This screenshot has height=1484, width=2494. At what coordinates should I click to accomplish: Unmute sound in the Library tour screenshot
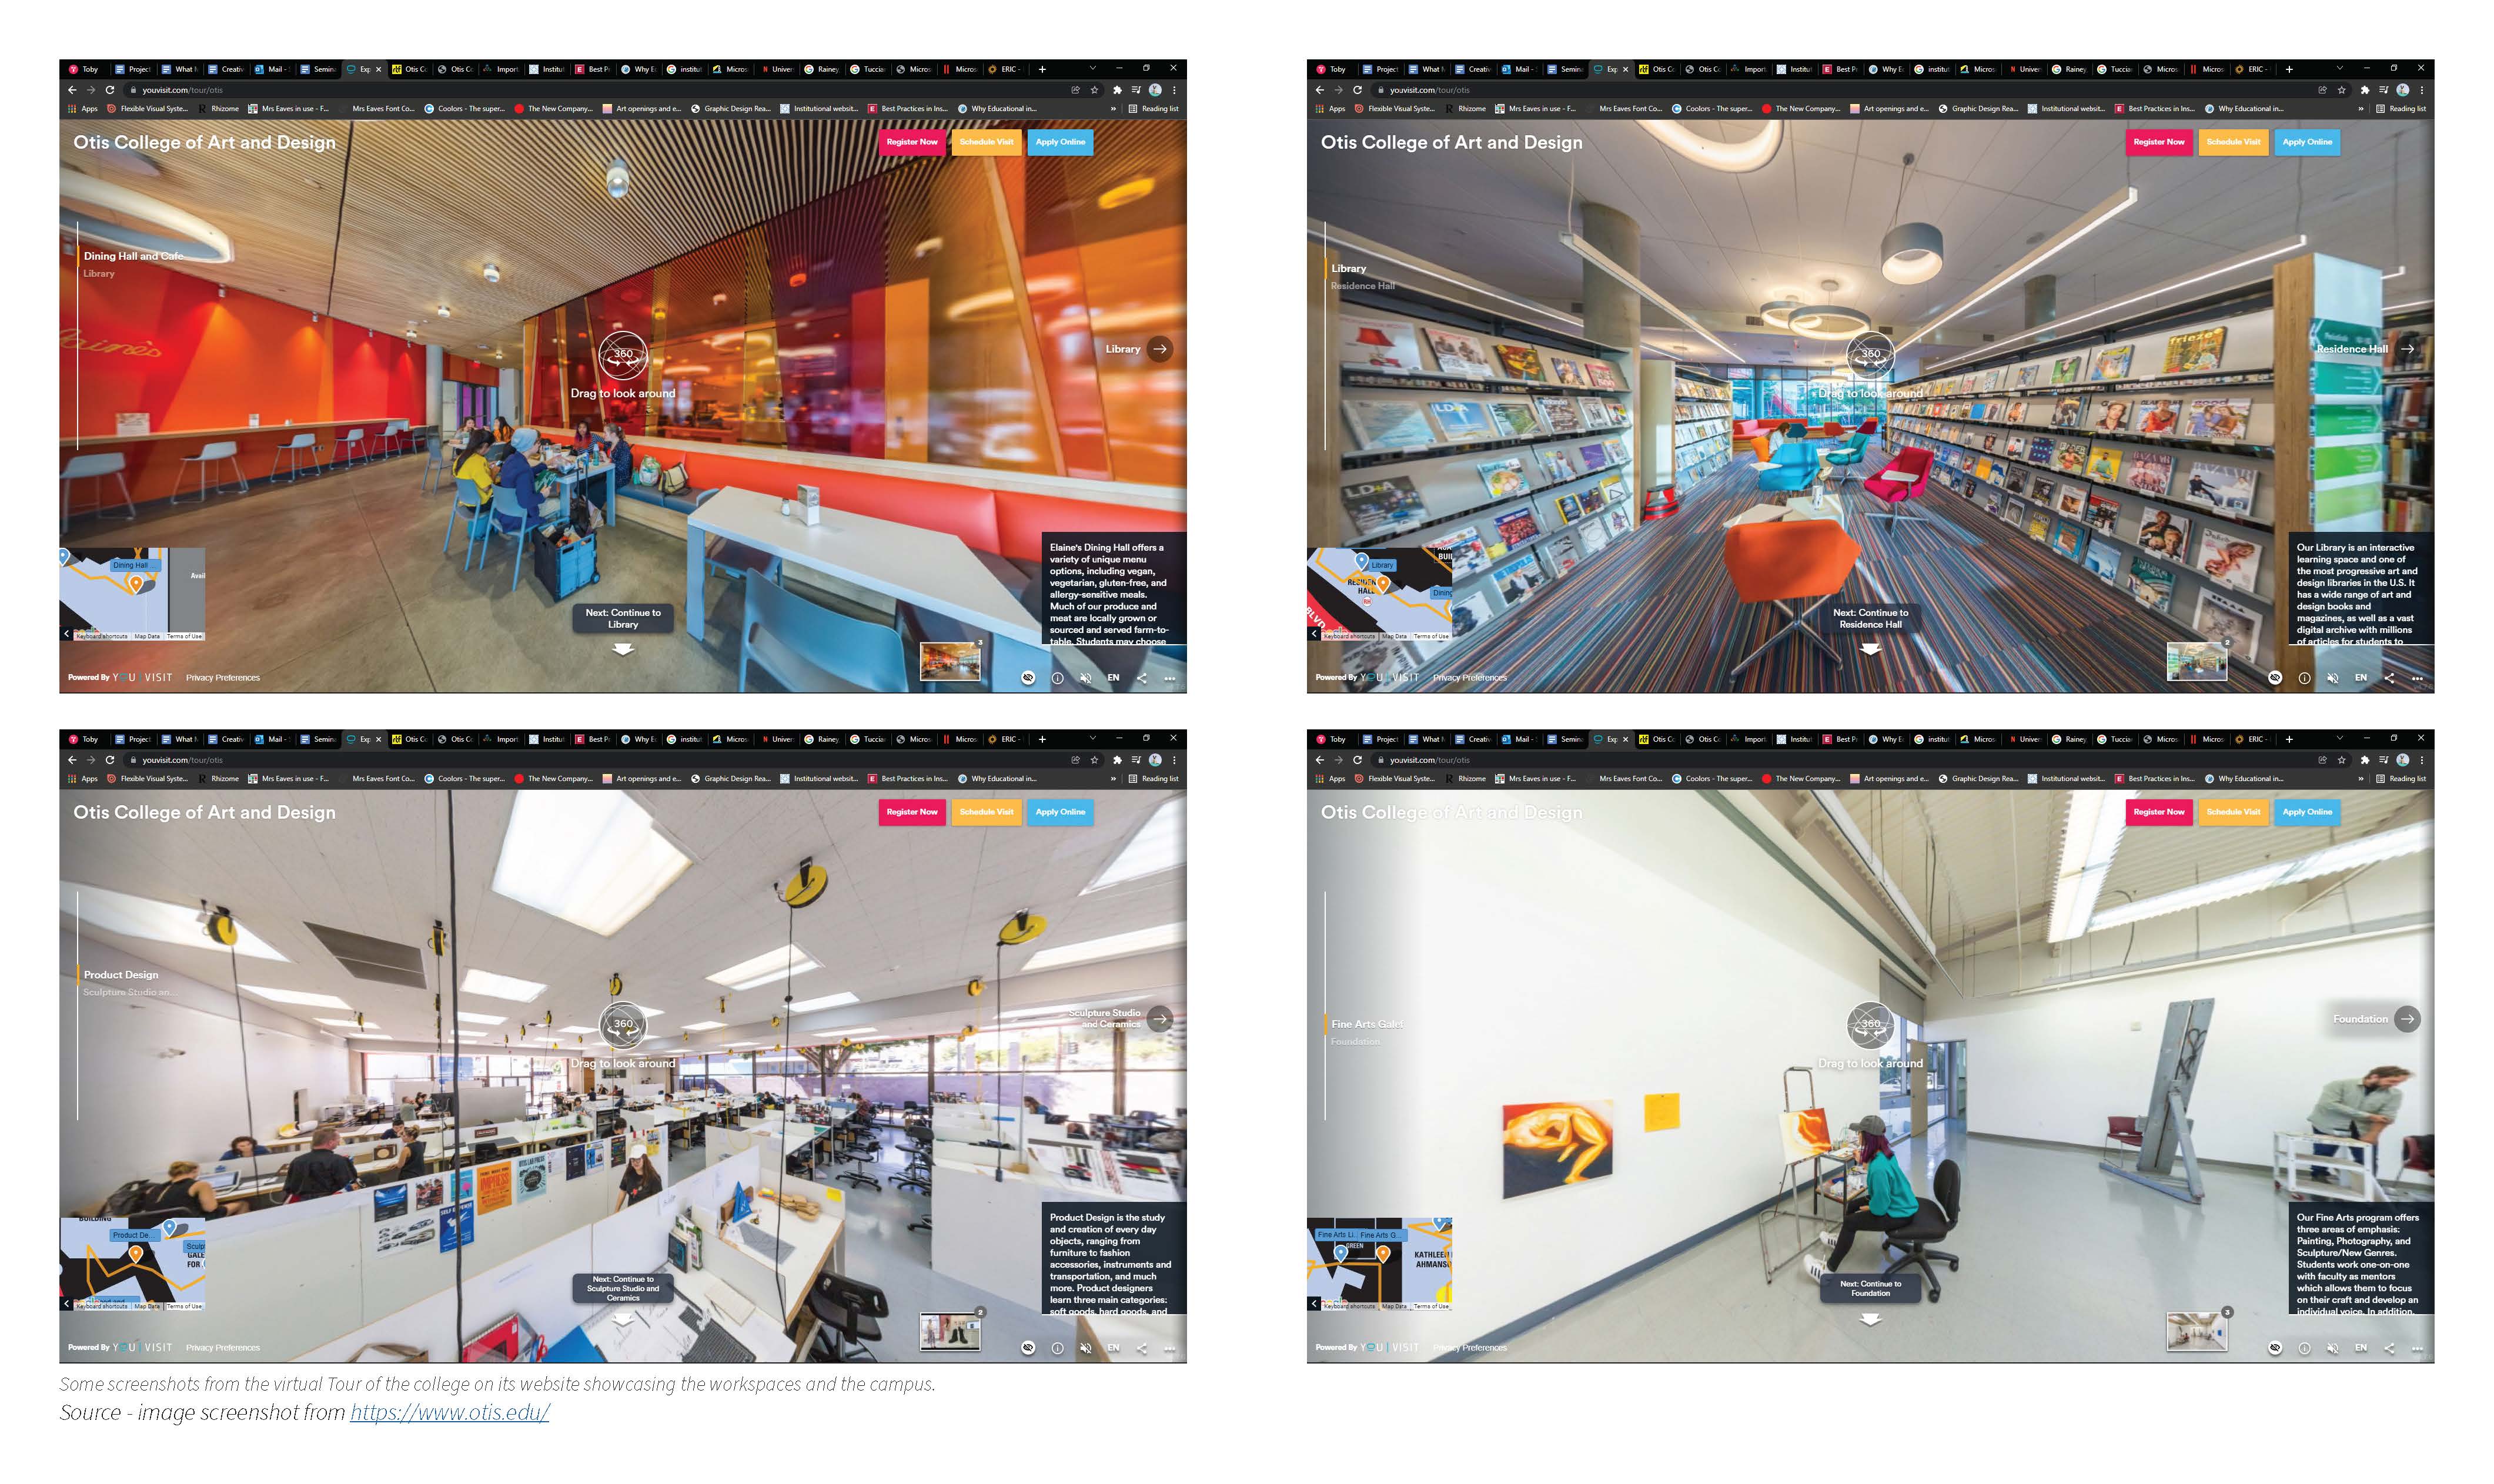2332,678
